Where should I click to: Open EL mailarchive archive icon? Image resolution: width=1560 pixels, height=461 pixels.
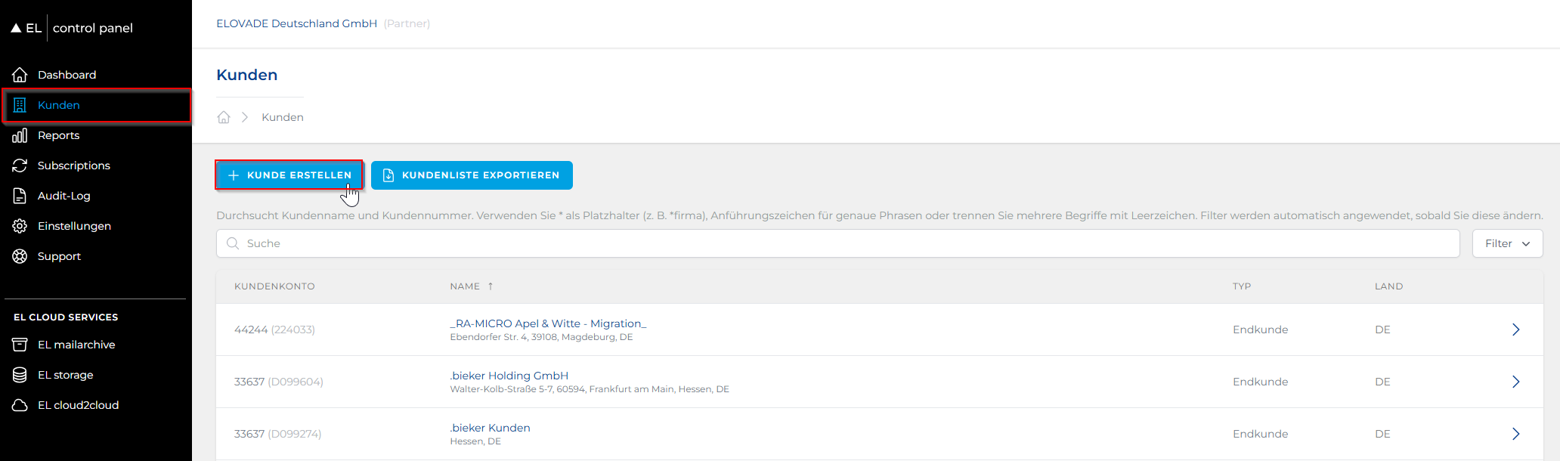(x=20, y=345)
